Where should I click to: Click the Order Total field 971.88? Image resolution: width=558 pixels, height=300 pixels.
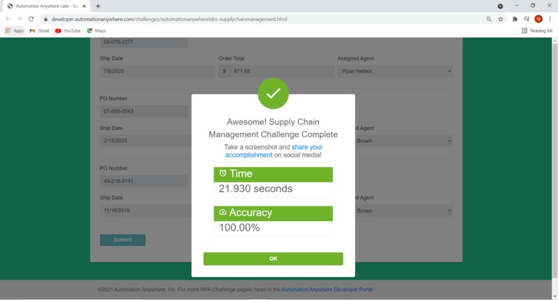coord(282,71)
